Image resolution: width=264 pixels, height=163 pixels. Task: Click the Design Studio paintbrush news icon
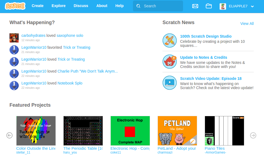[170, 40]
